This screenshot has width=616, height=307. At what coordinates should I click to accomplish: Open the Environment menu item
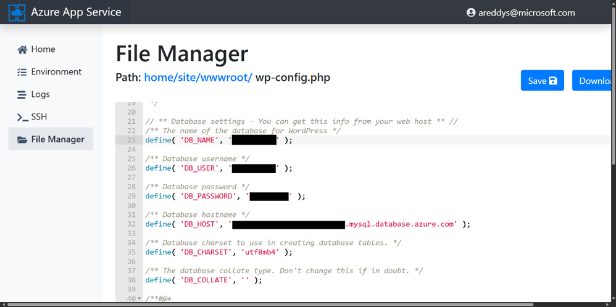[x=51, y=72]
